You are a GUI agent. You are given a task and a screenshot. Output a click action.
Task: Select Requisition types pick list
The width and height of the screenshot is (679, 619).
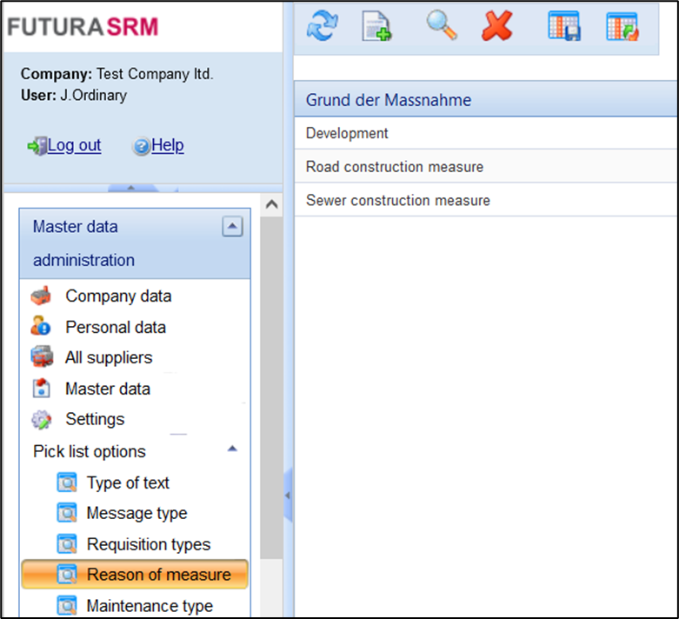tap(148, 545)
